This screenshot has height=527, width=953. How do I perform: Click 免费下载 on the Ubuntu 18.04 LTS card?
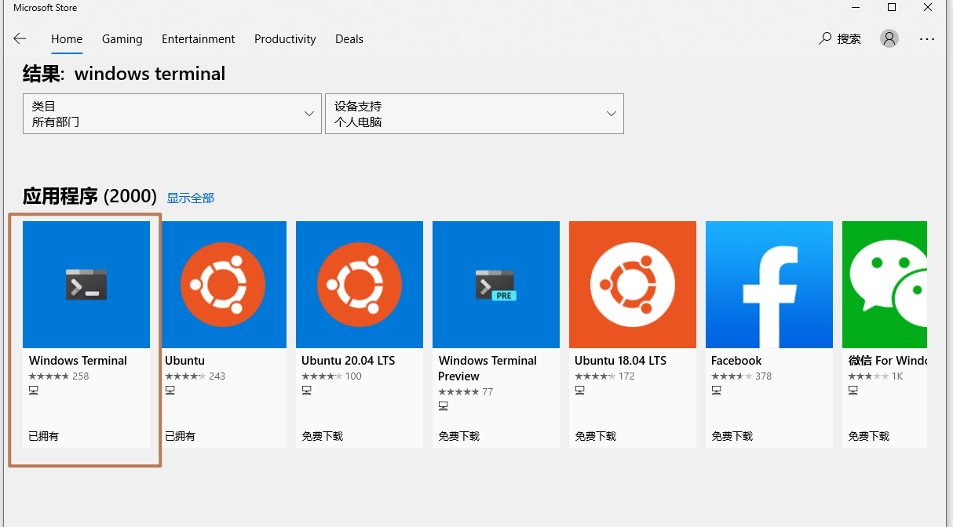[596, 436]
